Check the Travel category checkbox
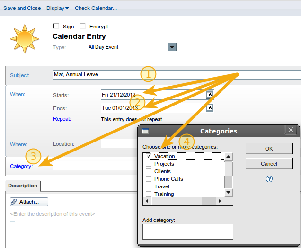Screen dimensions: 301x248 [149, 186]
